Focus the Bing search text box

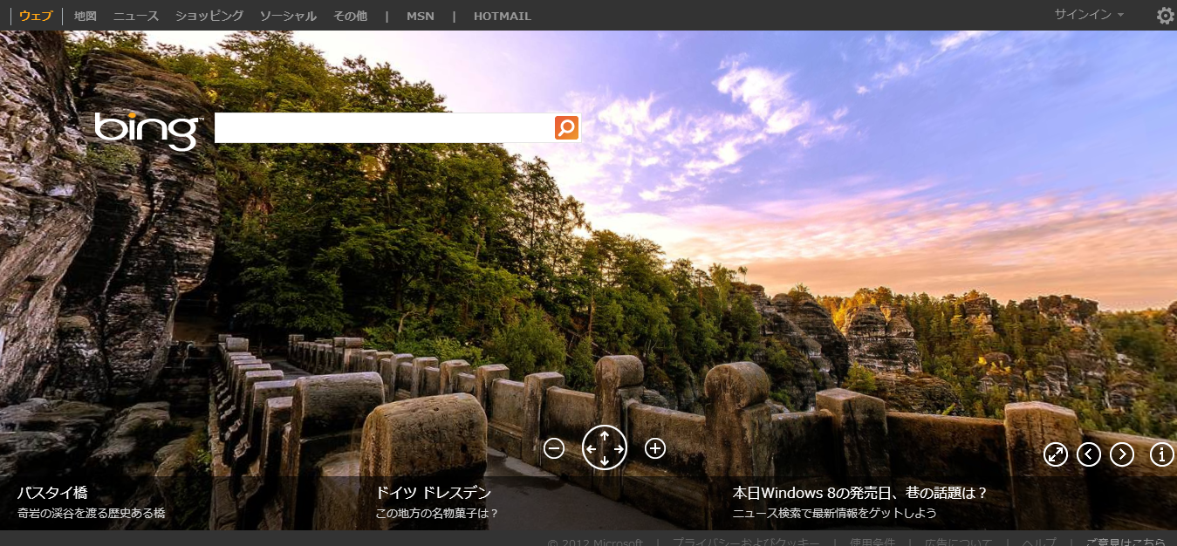point(384,128)
